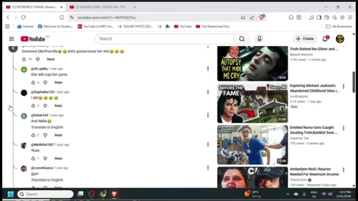Translate @hola6164's comment to English
358x201 pixels.
[47, 127]
